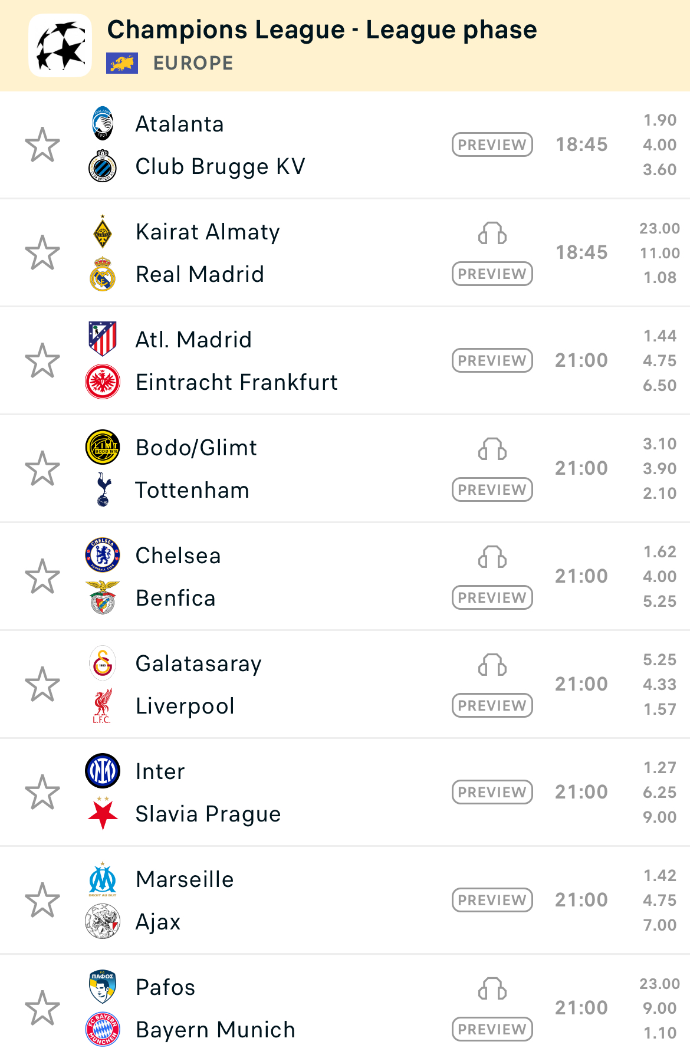The width and height of the screenshot is (690, 1058).
Task: Select Real Madrid win odds 1.08
Action: pyautogui.click(x=659, y=278)
